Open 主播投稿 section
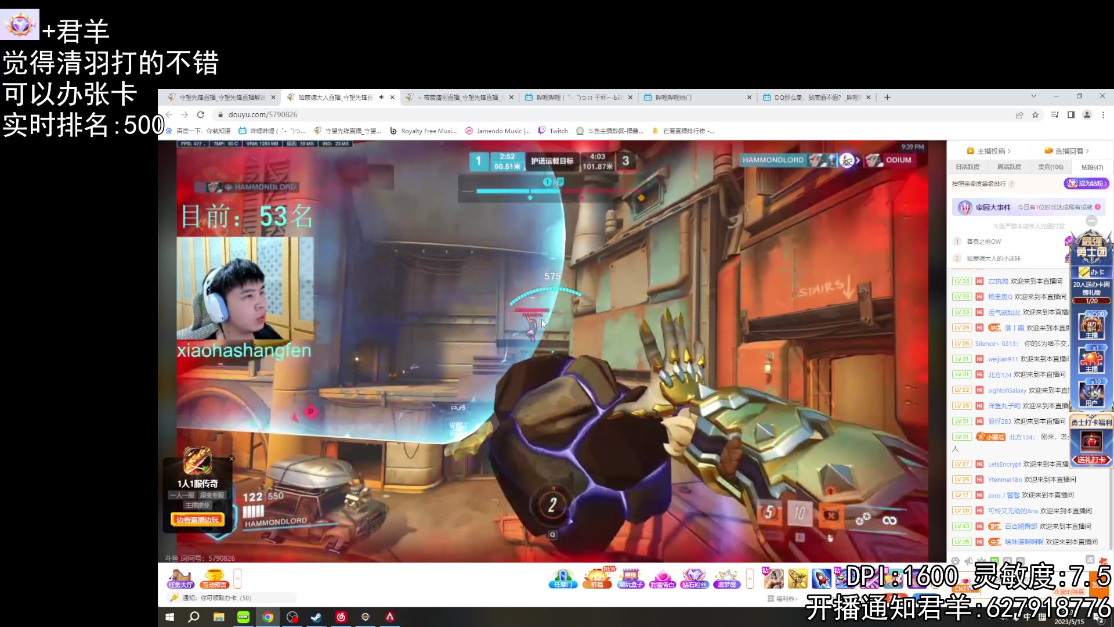The image size is (1114, 627). tap(989, 151)
